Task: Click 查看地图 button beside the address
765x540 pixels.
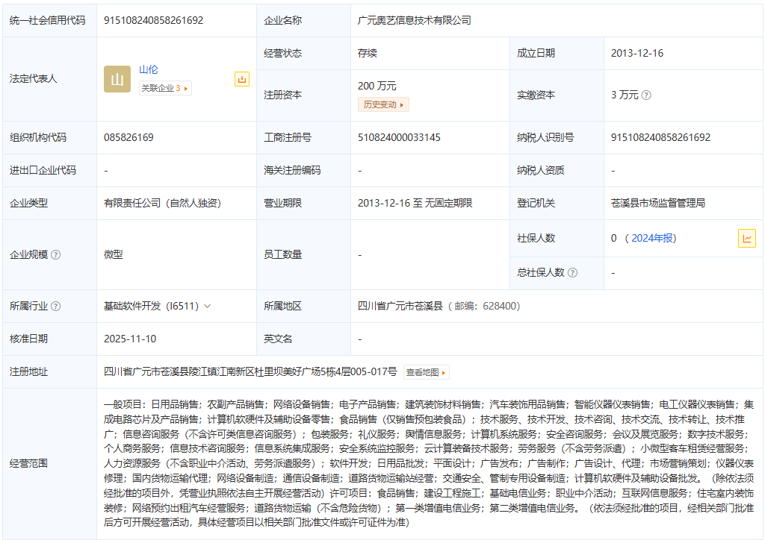Action: (x=426, y=372)
